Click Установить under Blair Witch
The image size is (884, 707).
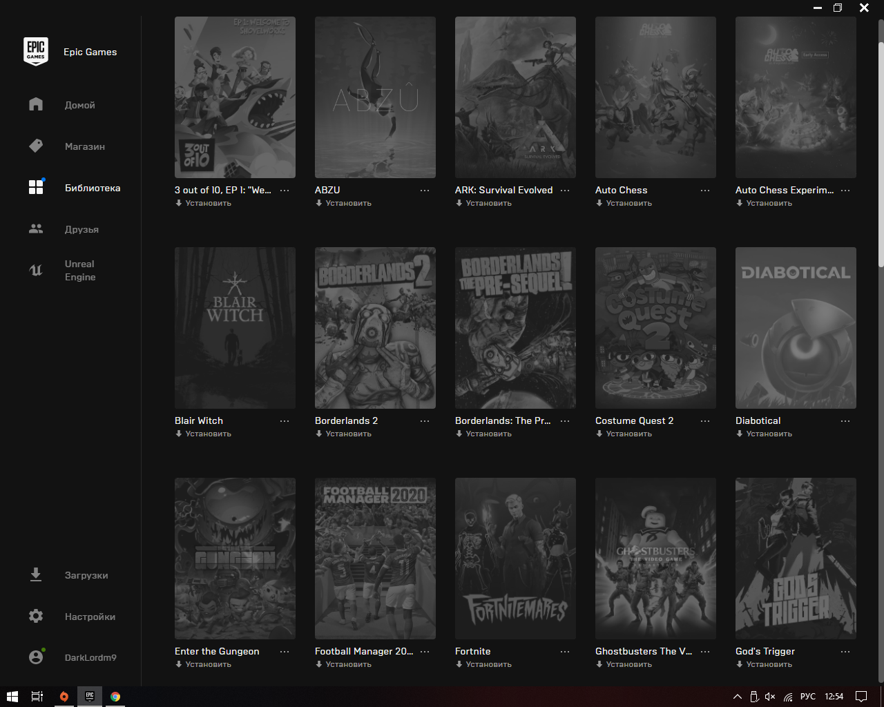(203, 434)
